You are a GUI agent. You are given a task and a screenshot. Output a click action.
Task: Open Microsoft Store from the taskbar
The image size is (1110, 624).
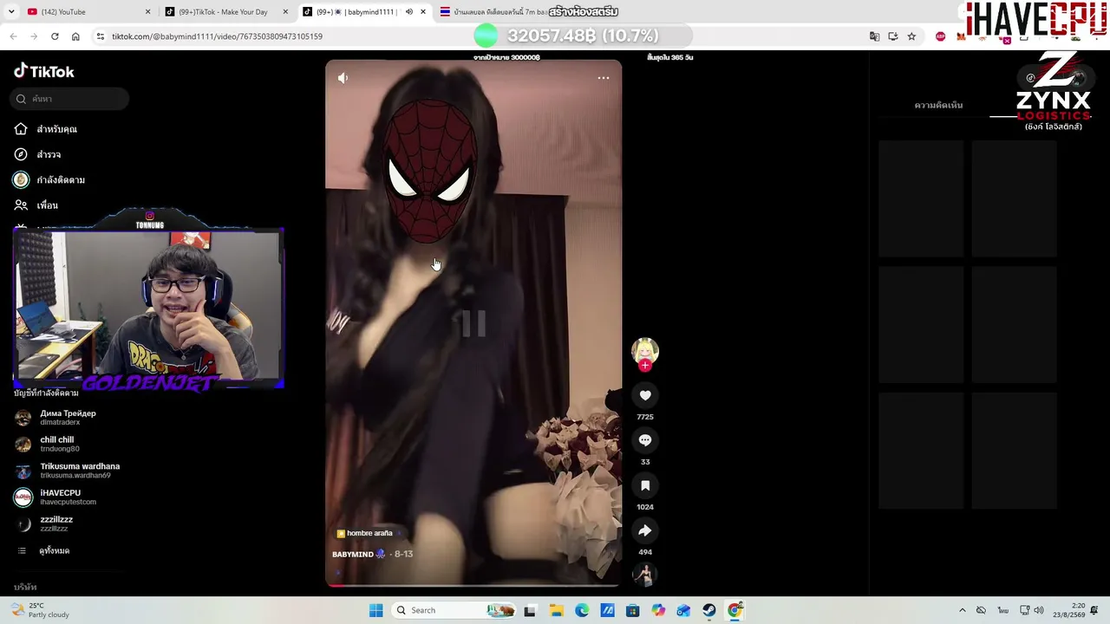tap(632, 610)
